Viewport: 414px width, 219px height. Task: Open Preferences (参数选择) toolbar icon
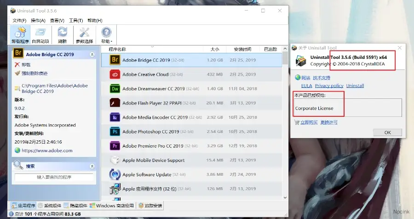click(85, 35)
